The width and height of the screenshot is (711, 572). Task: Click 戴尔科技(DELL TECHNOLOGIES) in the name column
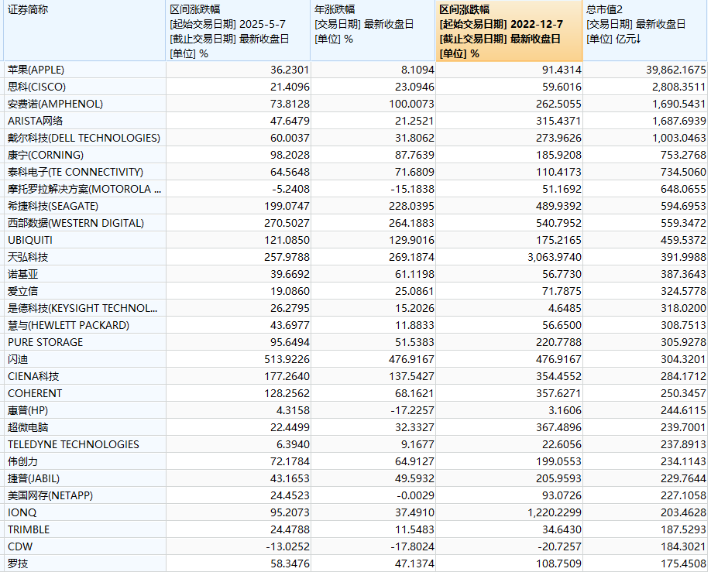click(84, 138)
